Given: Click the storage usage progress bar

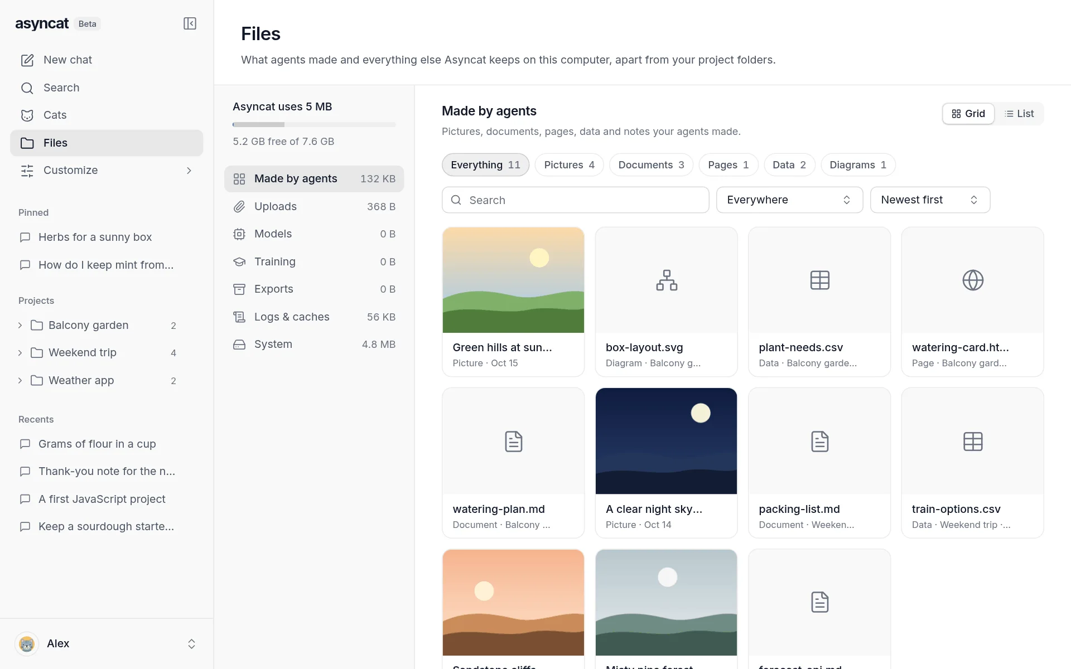Looking at the screenshot, I should 314,125.
